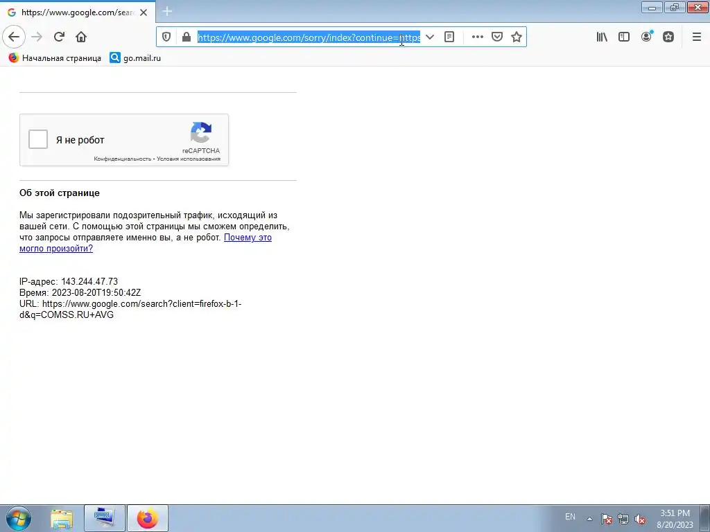Click the Время 2023-08-20T19:50:42Z text
Image resolution: width=710 pixels, height=532 pixels.
[80, 293]
